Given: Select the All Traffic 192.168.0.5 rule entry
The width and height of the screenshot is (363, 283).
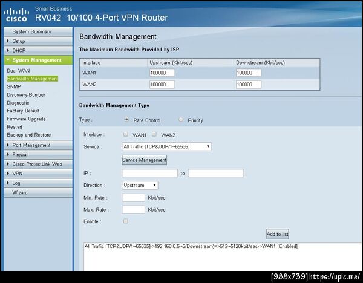Looking at the screenshot, I should point(191,246).
